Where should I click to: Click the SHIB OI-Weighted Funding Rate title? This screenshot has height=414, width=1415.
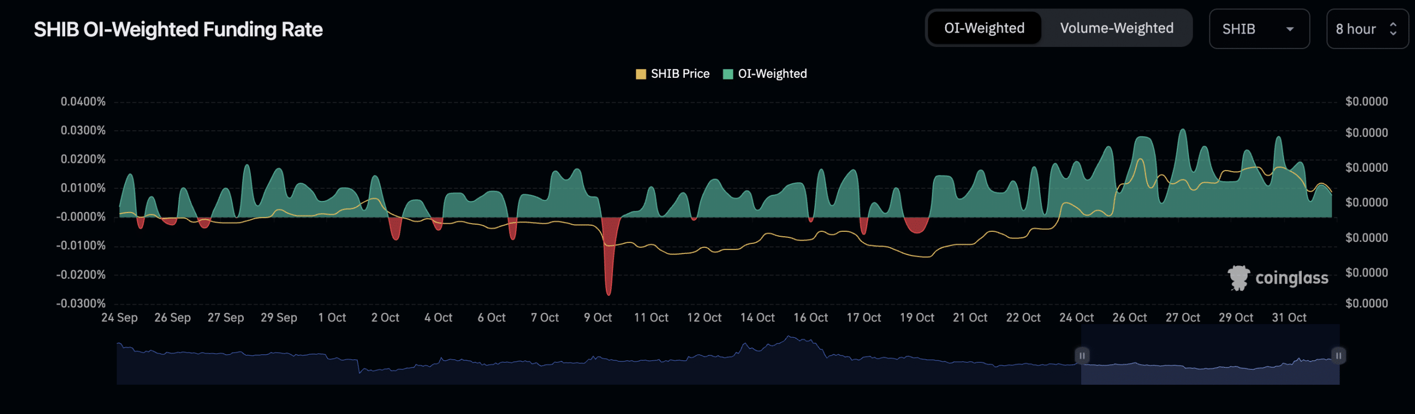tap(178, 29)
